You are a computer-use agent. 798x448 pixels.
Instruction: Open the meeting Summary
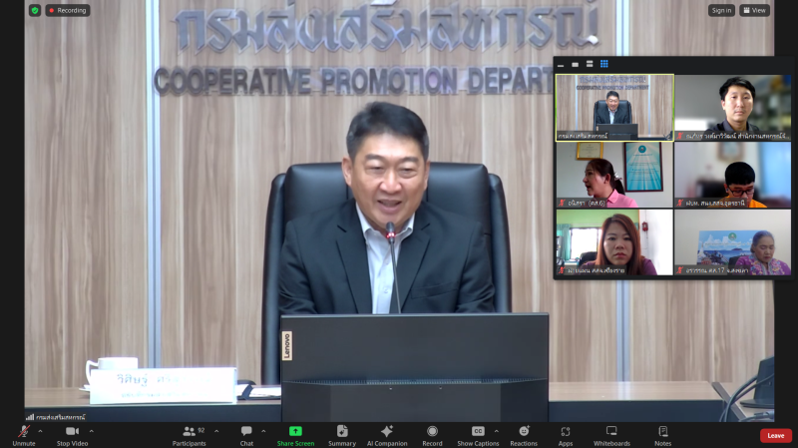(342, 436)
